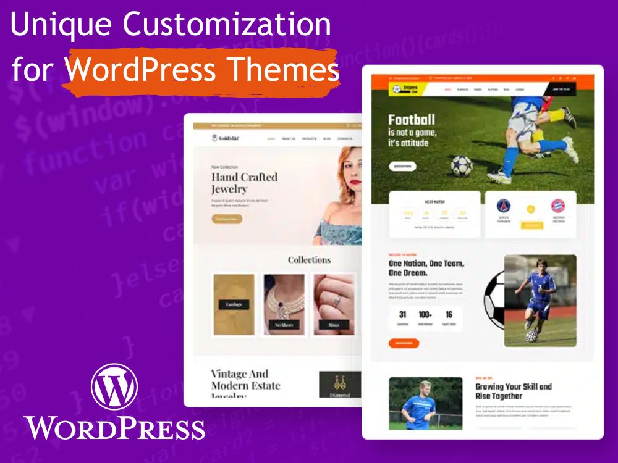Open Contacts in the Goldstar menu
The height and width of the screenshot is (463, 618).
point(345,138)
